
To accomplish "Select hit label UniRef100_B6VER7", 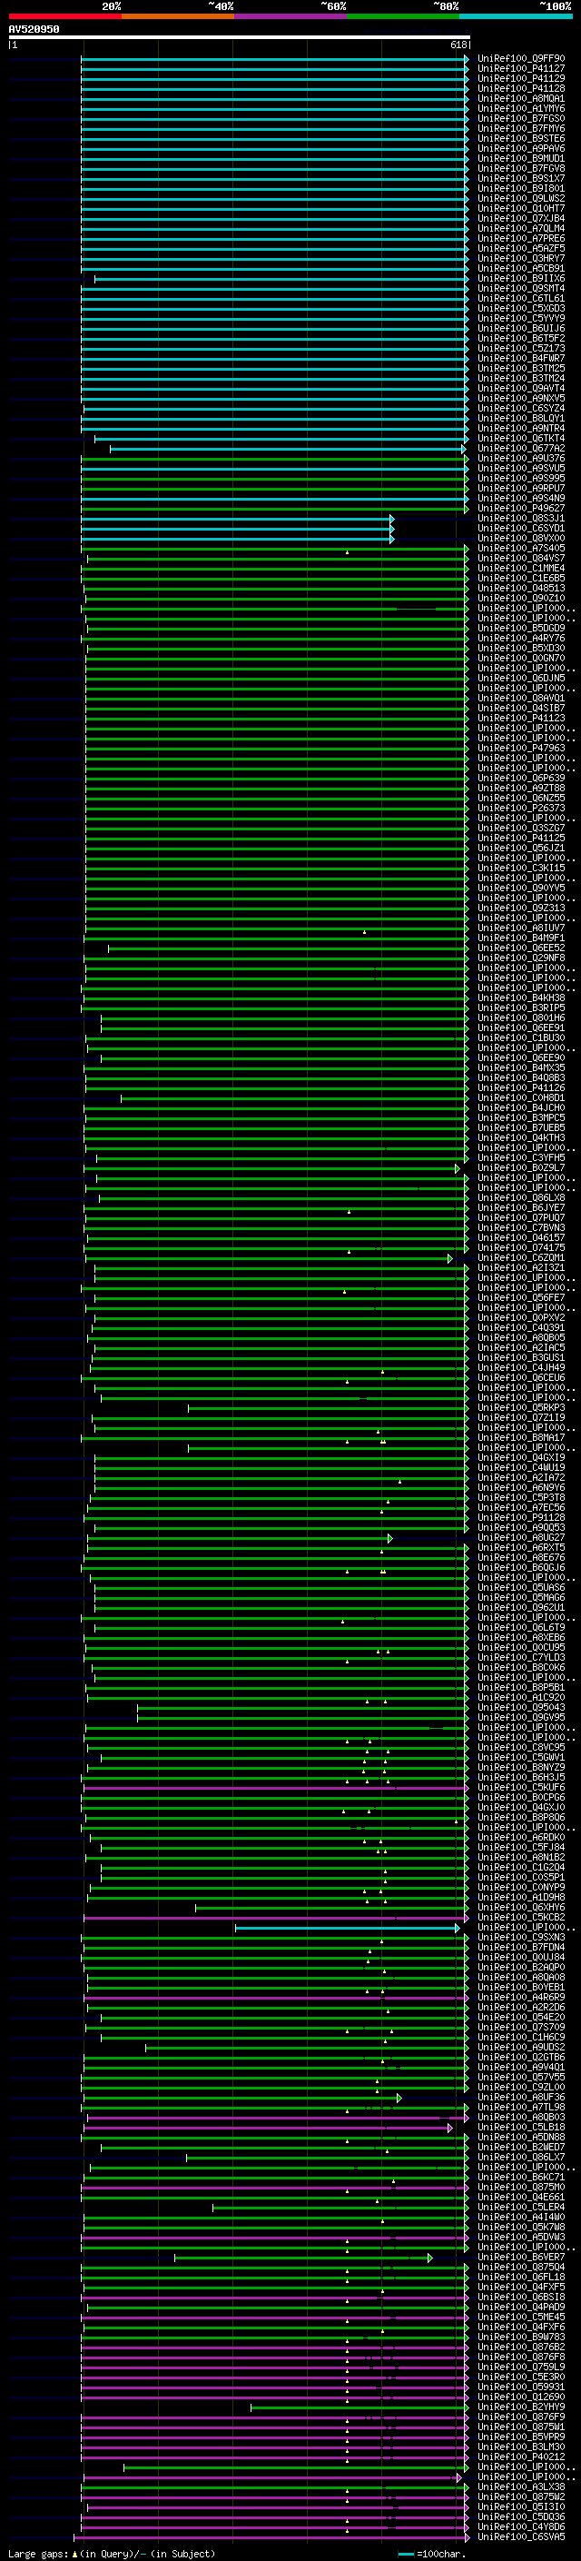I will pos(521,2257).
